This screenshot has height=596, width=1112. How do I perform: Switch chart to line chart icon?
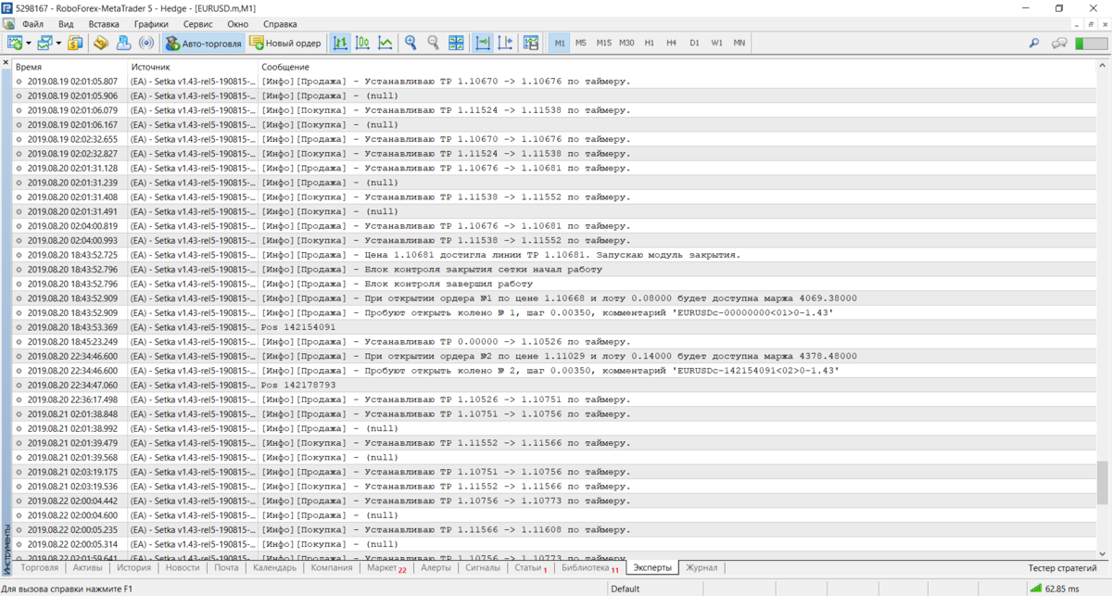tap(385, 43)
